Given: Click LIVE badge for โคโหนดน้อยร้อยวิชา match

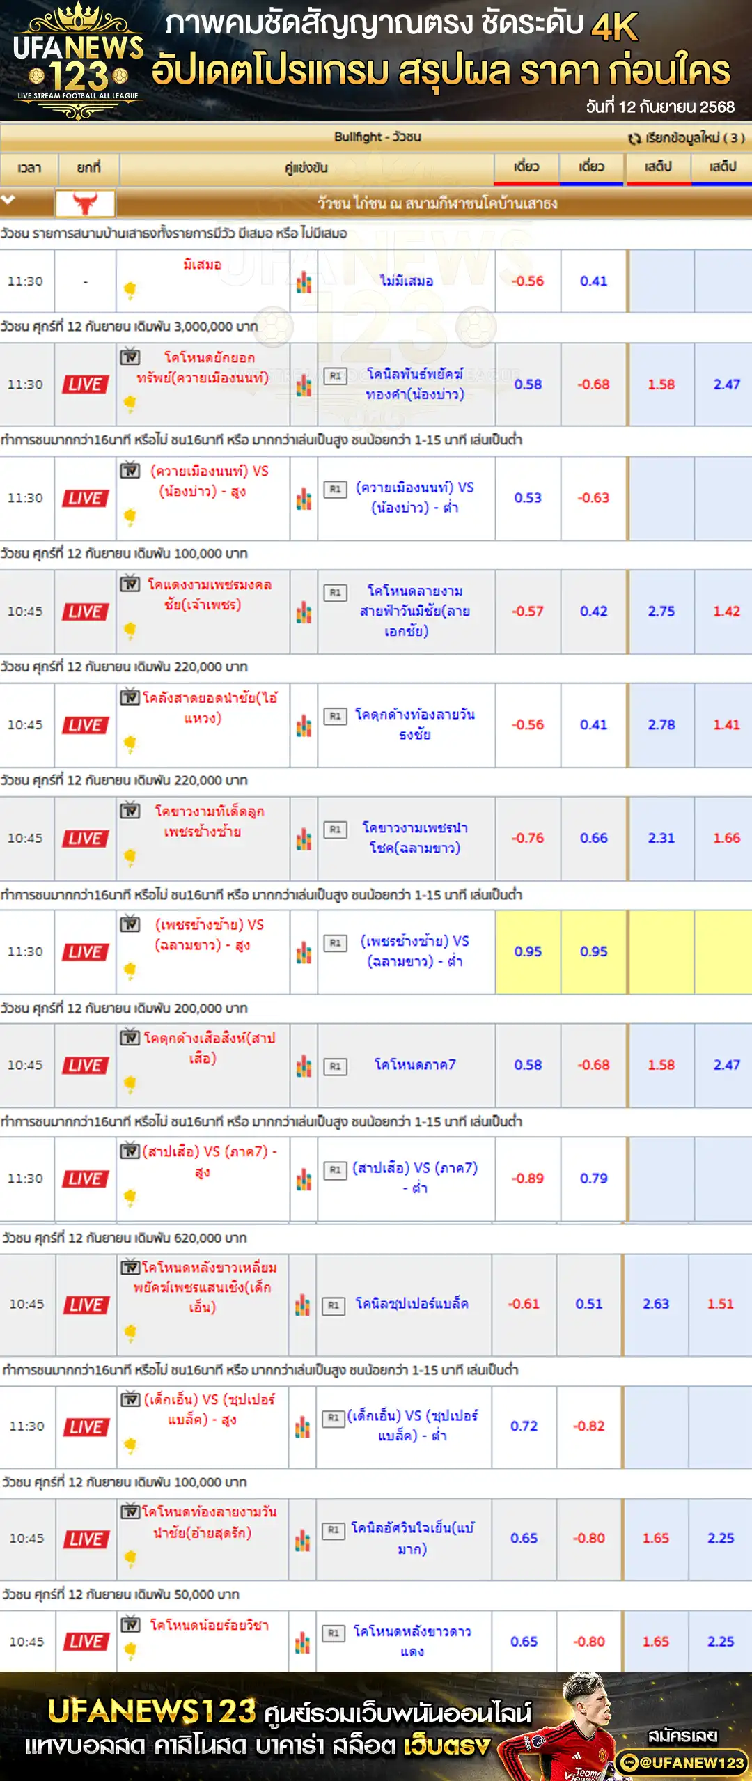Looking at the screenshot, I should (86, 1642).
